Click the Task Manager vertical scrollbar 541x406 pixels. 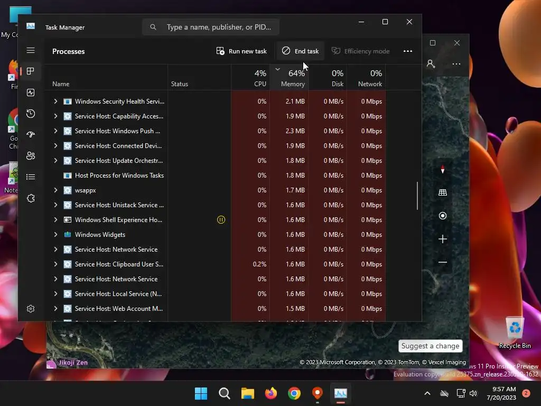tap(417, 196)
